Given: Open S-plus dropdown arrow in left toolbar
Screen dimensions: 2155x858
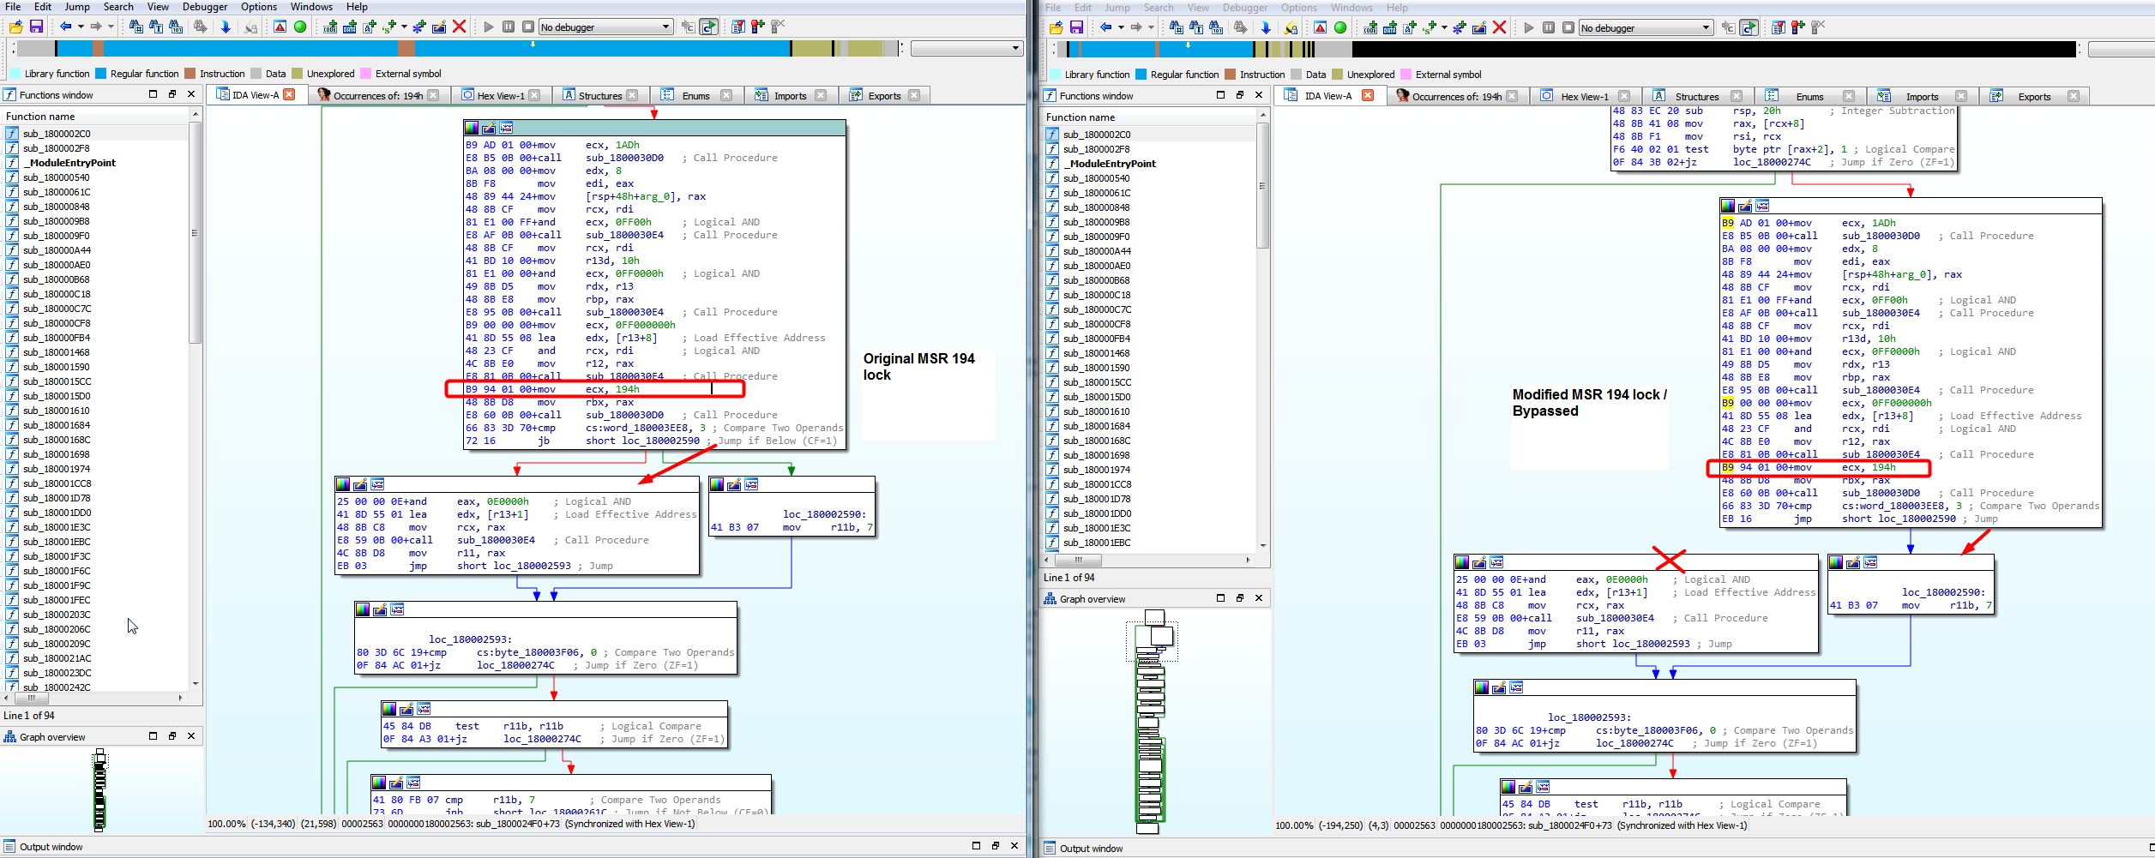Looking at the screenshot, I should pyautogui.click(x=404, y=27).
